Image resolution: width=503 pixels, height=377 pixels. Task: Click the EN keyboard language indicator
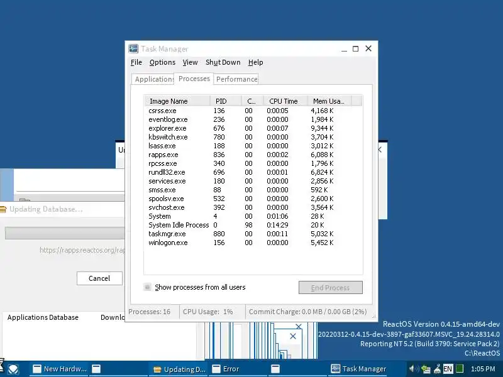(448, 369)
